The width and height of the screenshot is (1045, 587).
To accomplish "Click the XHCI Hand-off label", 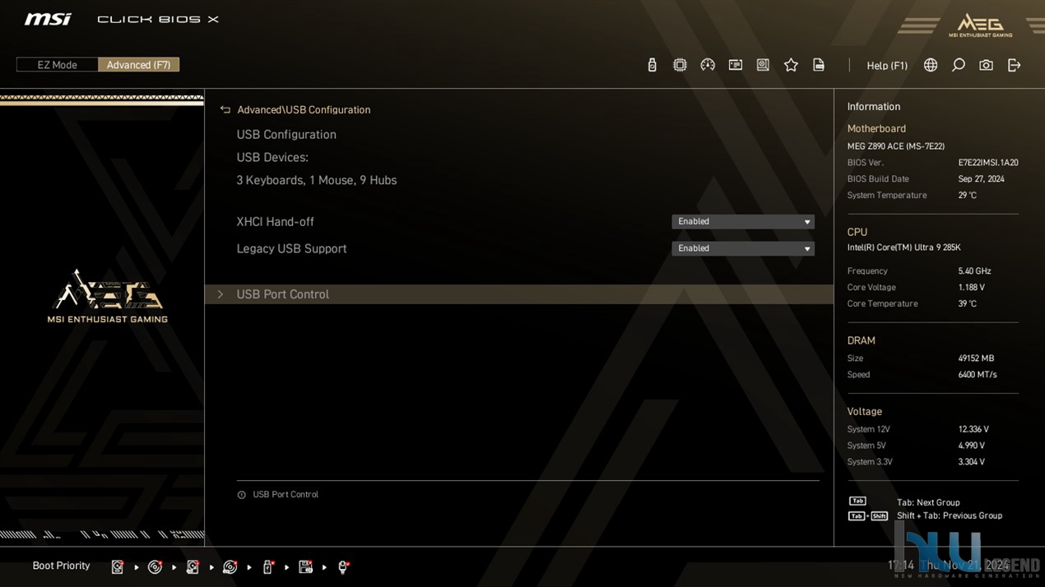I will click(x=275, y=222).
